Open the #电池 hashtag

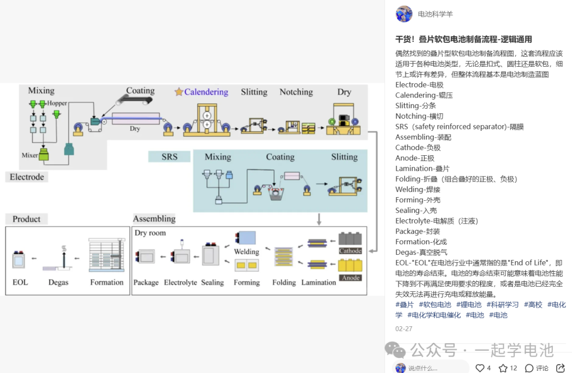(475, 314)
